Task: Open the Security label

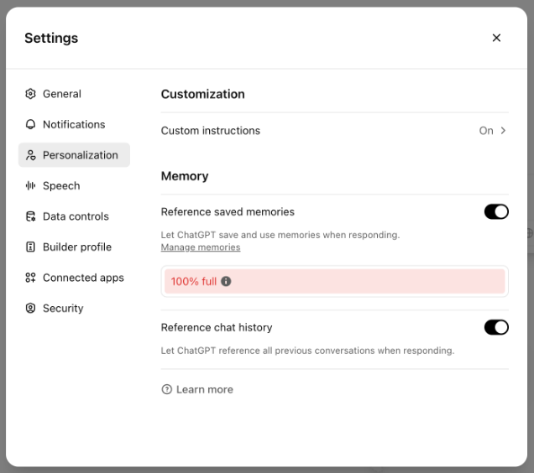Action: point(63,309)
